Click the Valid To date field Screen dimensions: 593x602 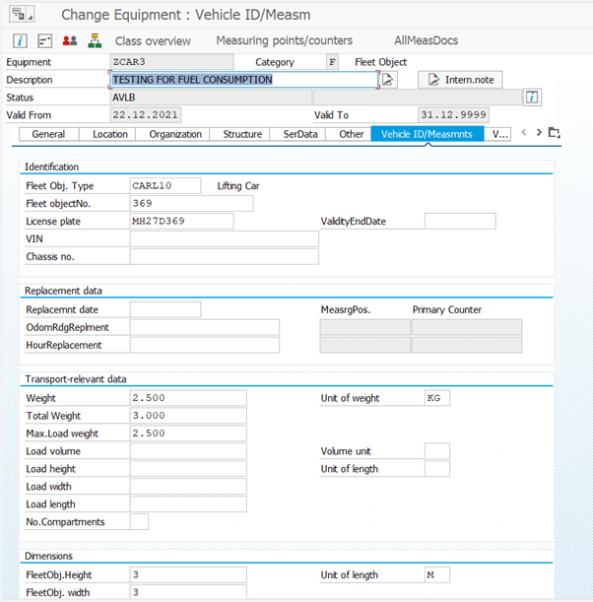[453, 115]
